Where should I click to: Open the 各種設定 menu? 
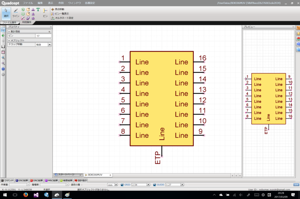pyautogui.click(x=90, y=3)
